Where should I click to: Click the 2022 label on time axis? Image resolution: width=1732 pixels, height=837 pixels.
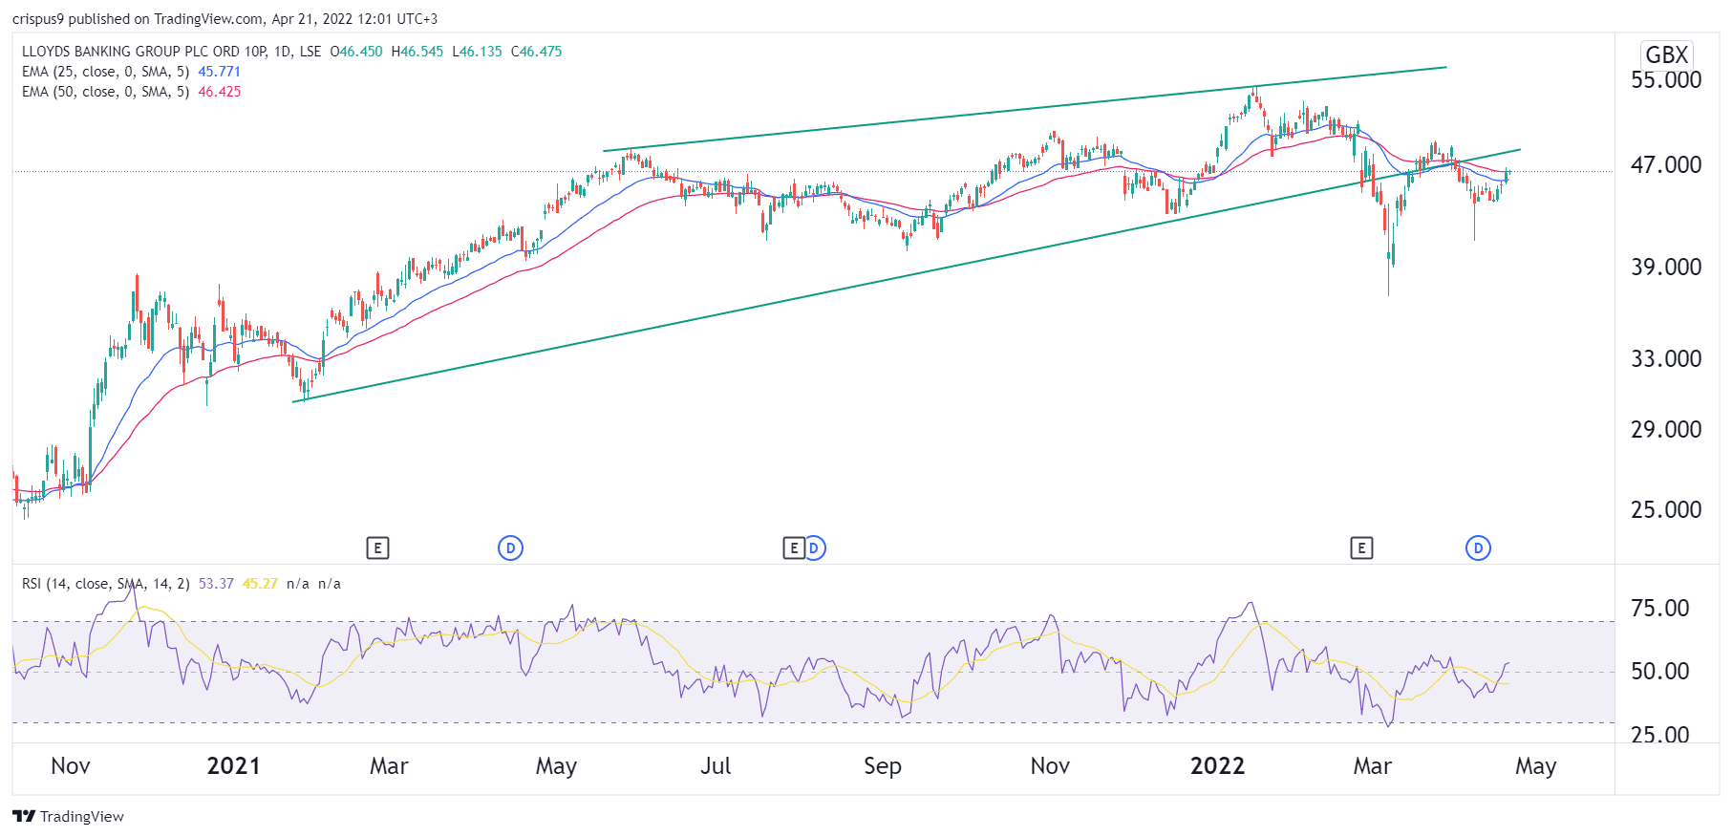(1217, 766)
